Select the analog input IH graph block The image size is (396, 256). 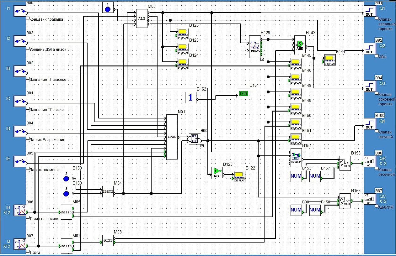[20, 211]
